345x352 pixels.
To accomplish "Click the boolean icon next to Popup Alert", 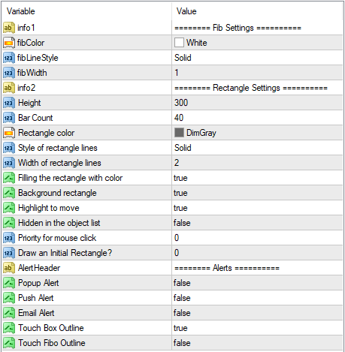I will click(9, 283).
